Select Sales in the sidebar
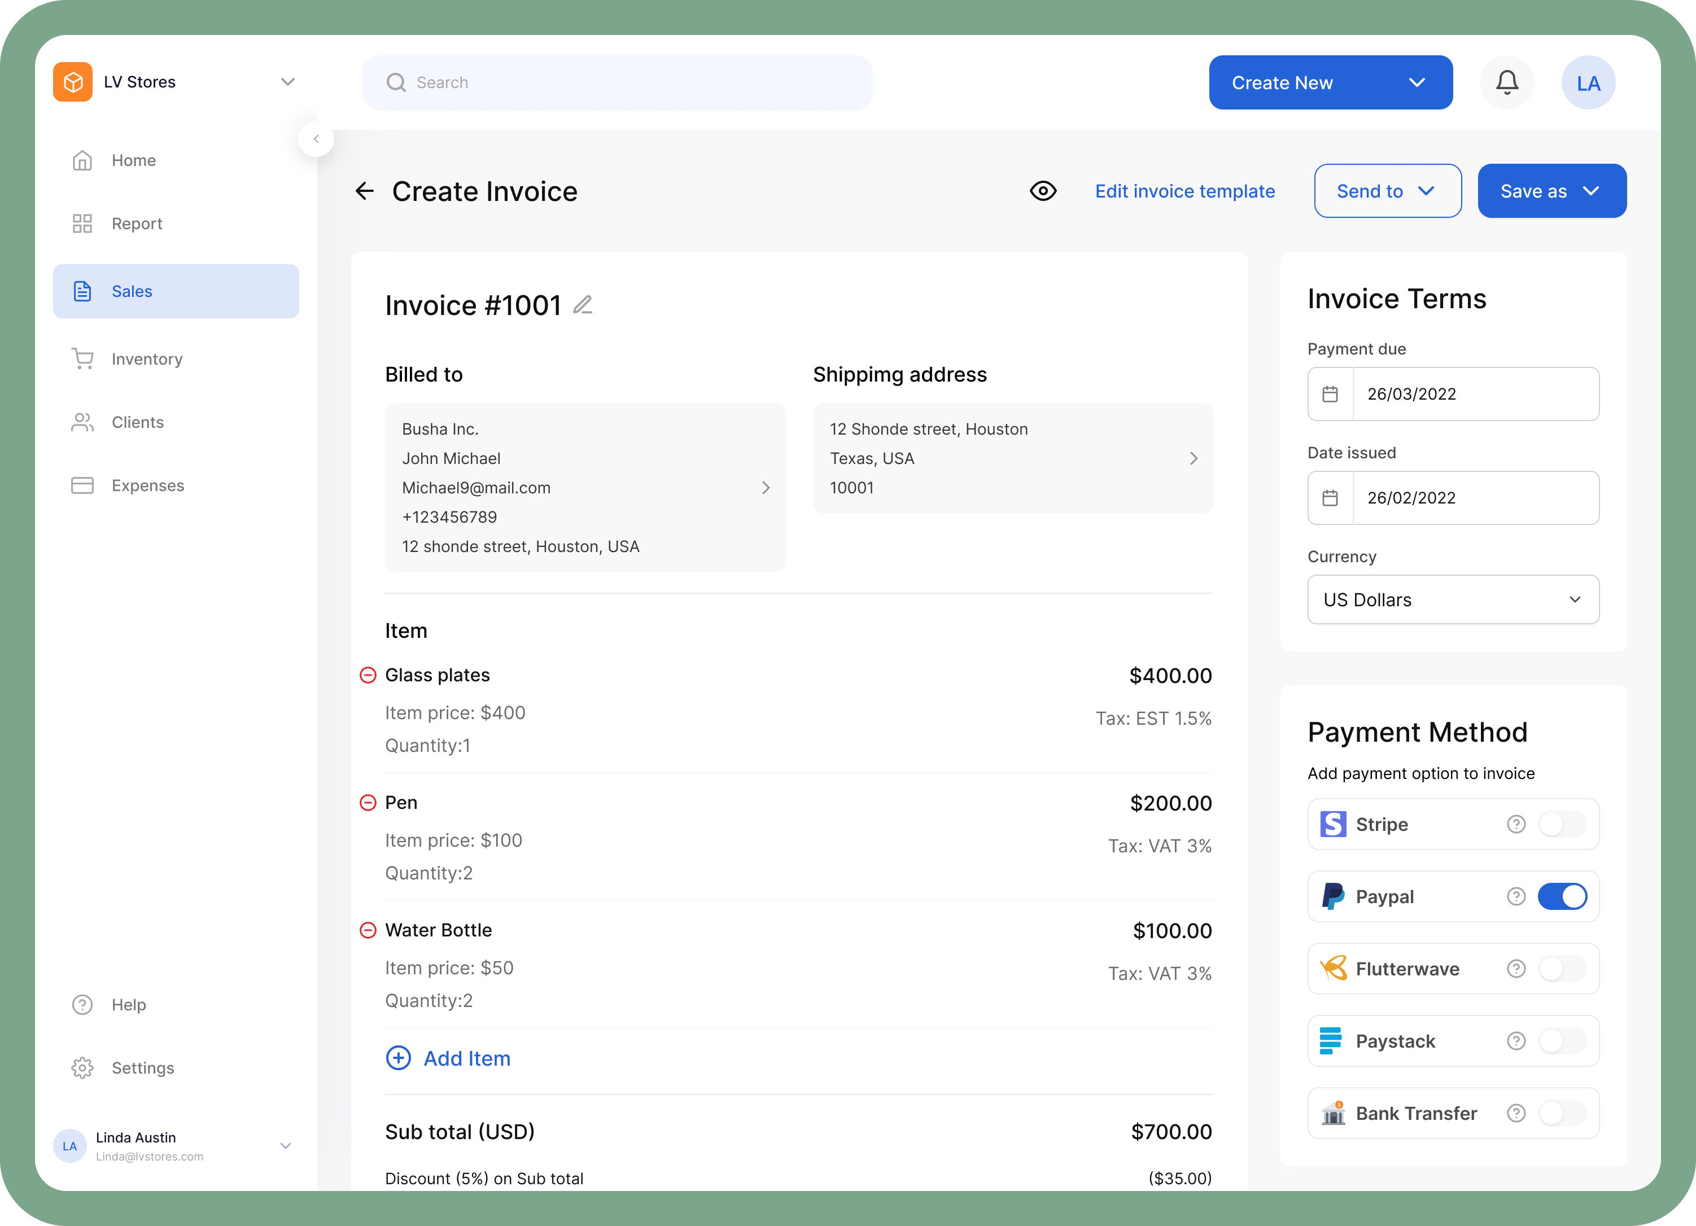This screenshot has width=1696, height=1226. pos(176,291)
